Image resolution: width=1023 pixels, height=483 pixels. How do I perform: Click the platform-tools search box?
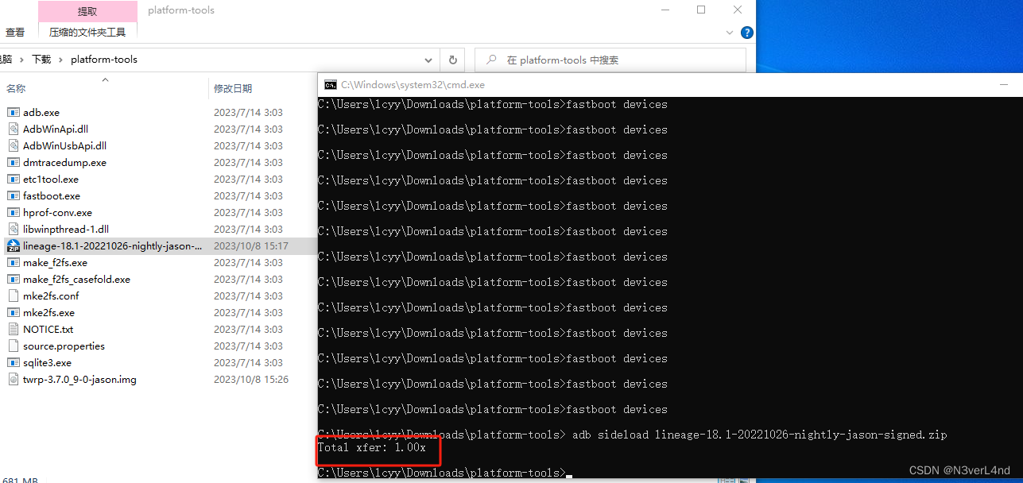pyautogui.click(x=610, y=60)
